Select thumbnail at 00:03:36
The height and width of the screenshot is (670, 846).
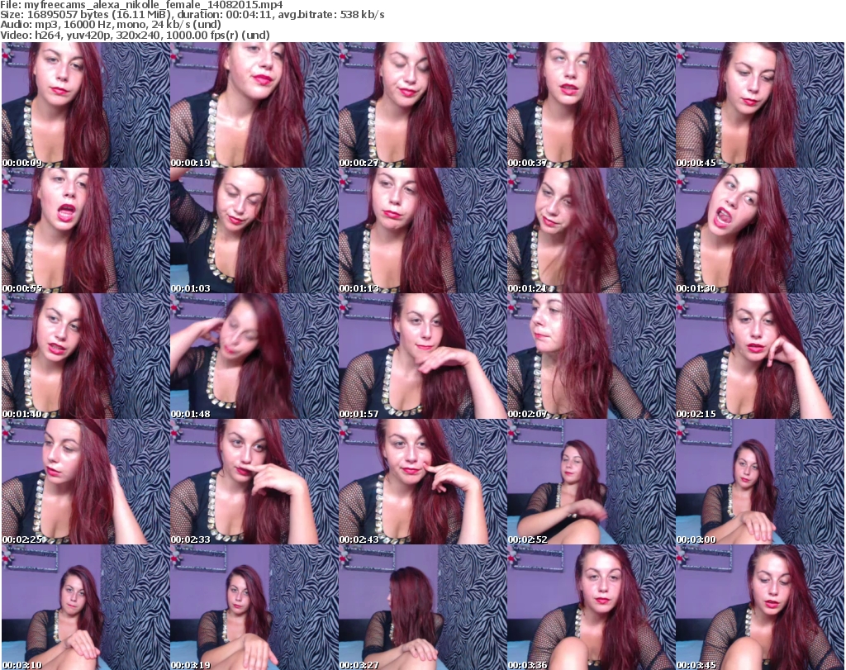pyautogui.click(x=592, y=607)
